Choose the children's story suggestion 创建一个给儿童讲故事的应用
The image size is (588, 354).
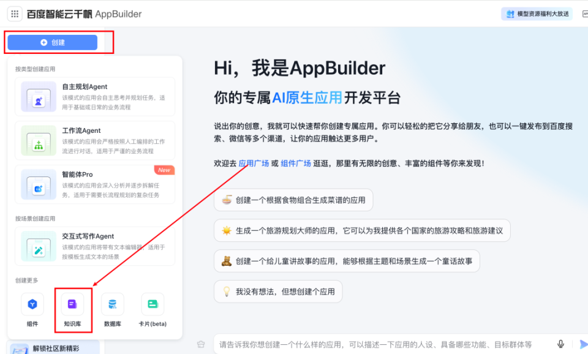pos(347,261)
